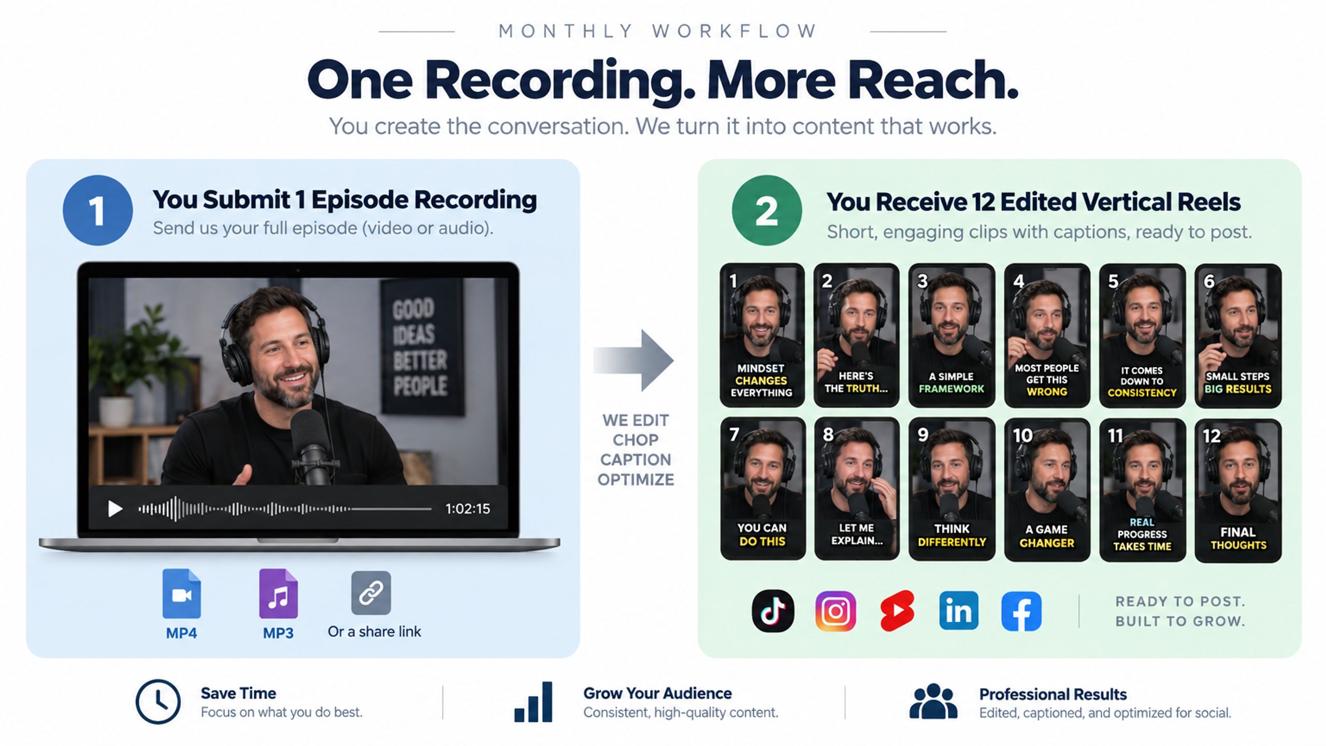
Task: Click the 'You Submit 1 Episode Recording' heading
Action: pyautogui.click(x=344, y=199)
